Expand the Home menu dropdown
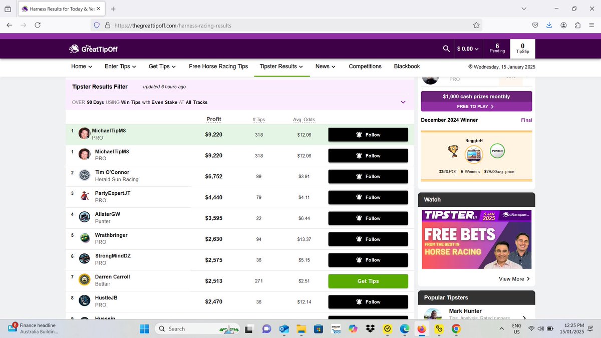Image resolution: width=601 pixels, height=338 pixels. 82,66
